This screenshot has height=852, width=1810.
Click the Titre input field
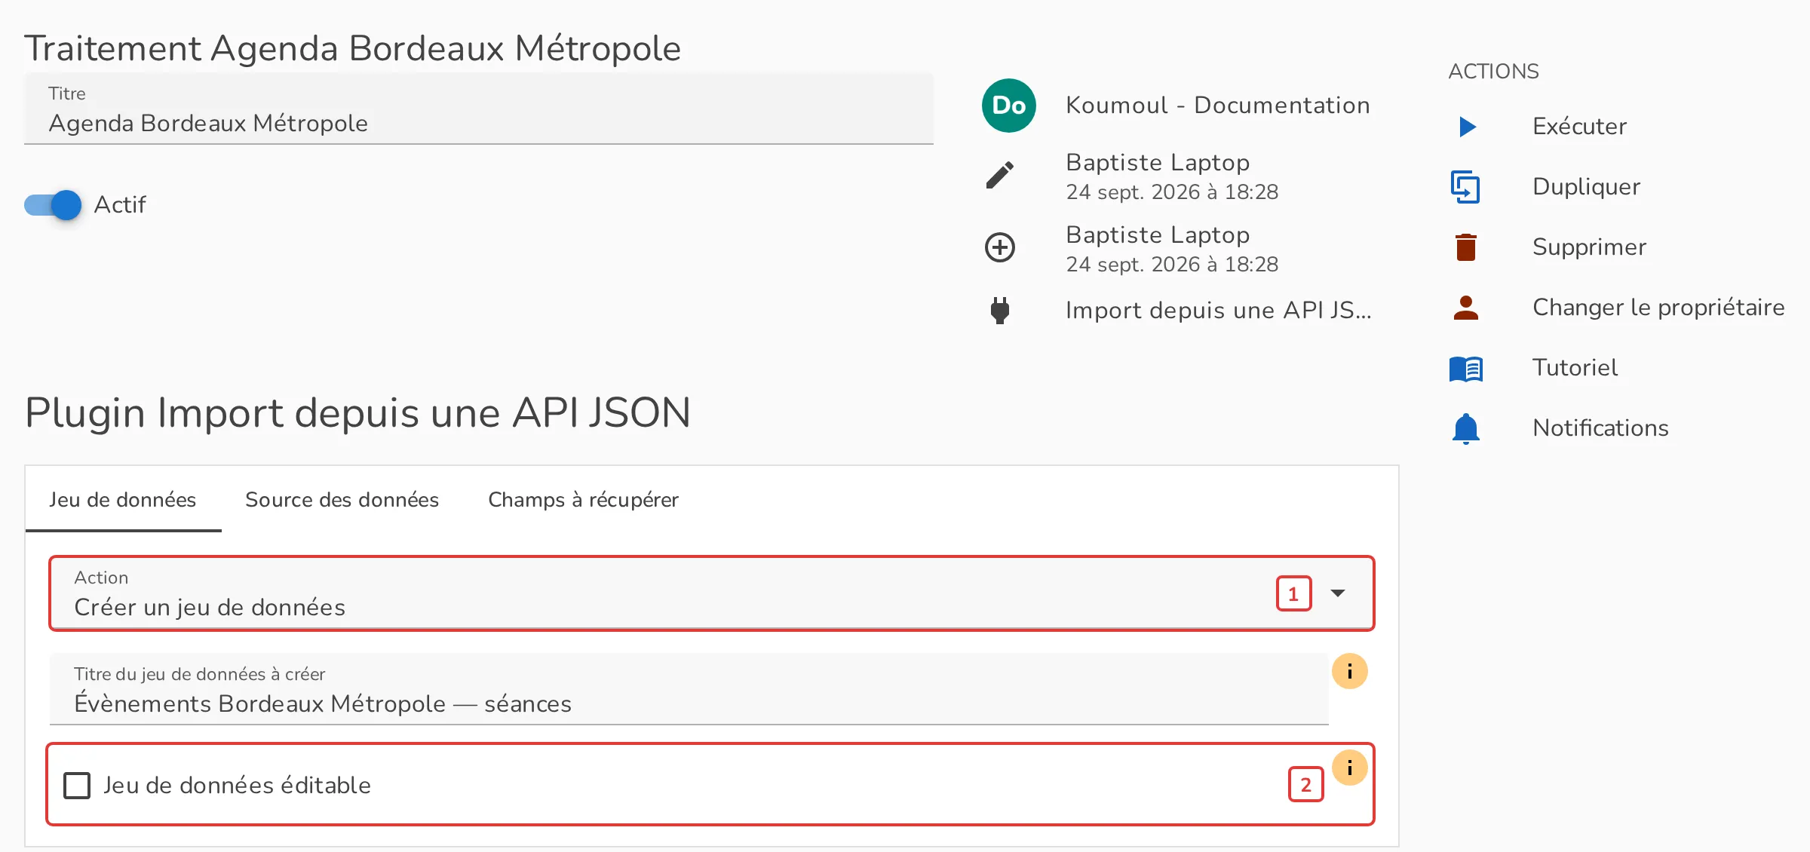(479, 109)
